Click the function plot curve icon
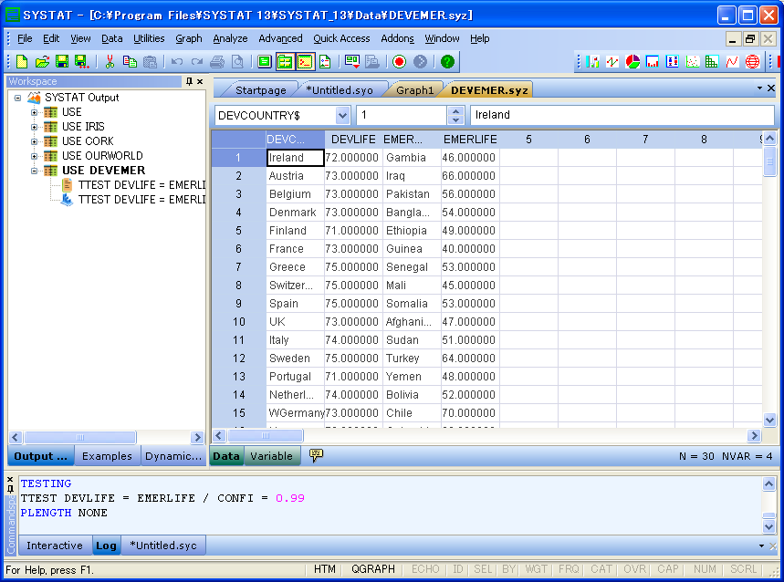This screenshot has width=784, height=582. point(732,61)
